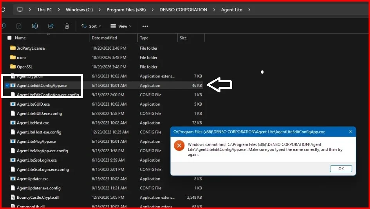The height and width of the screenshot is (209, 370).
Task: Click the icons folder icon
Action: 13,57
